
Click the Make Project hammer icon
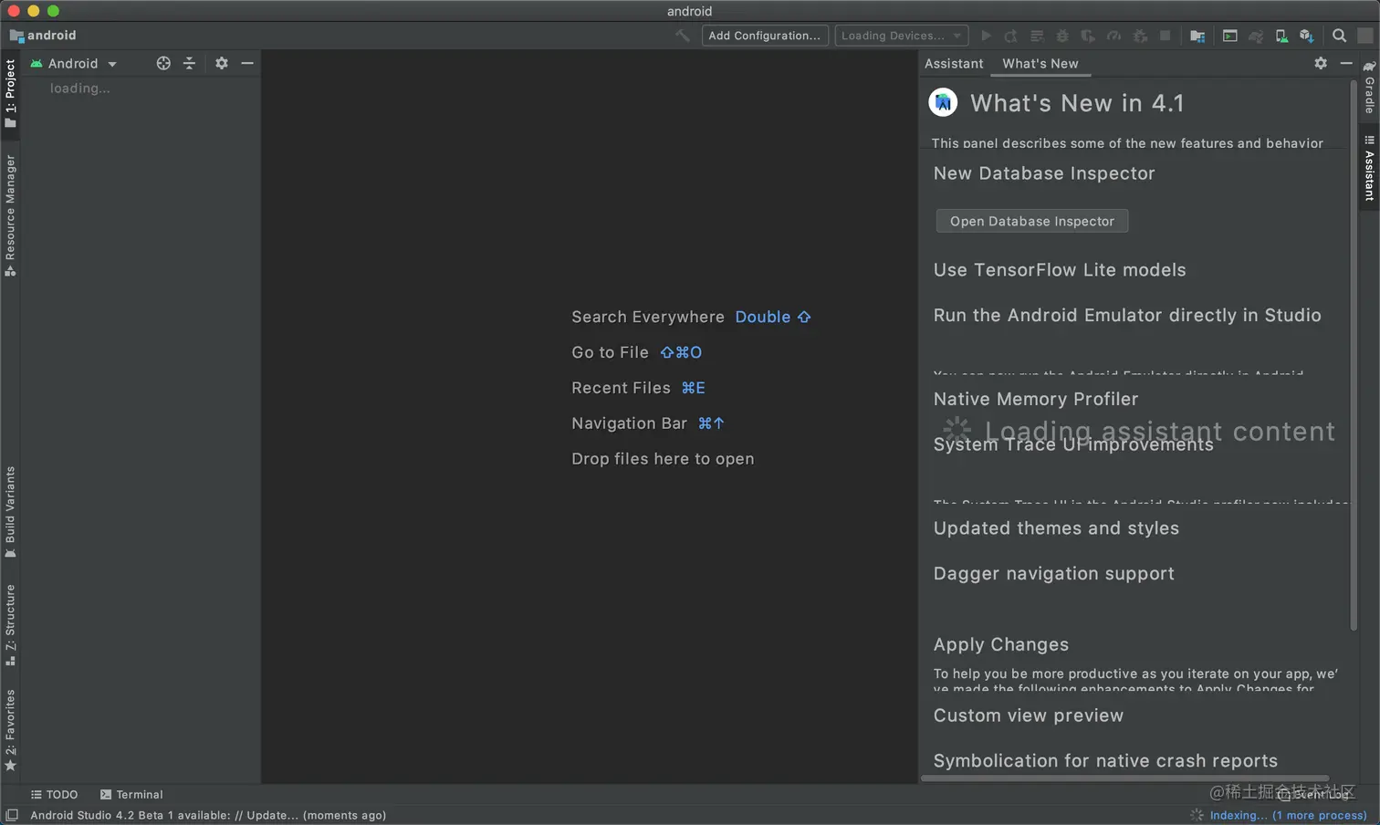pos(683,36)
